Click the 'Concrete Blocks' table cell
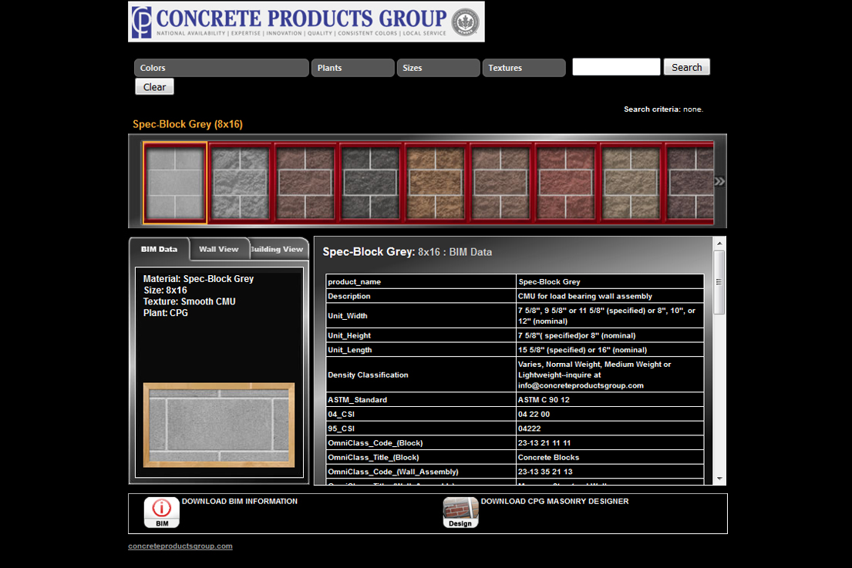852x568 pixels. coord(610,457)
